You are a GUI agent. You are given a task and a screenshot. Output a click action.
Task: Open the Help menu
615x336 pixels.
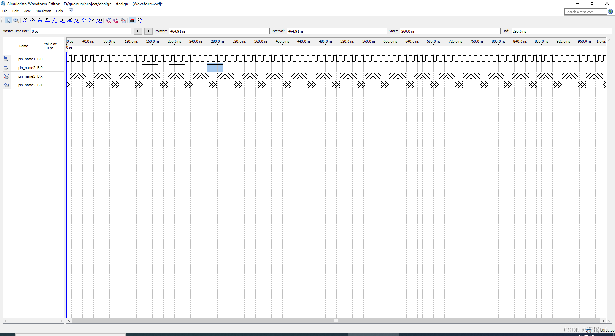[60, 11]
